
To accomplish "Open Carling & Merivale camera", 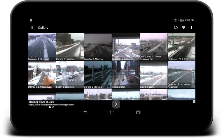I will click(x=98, y=75).
